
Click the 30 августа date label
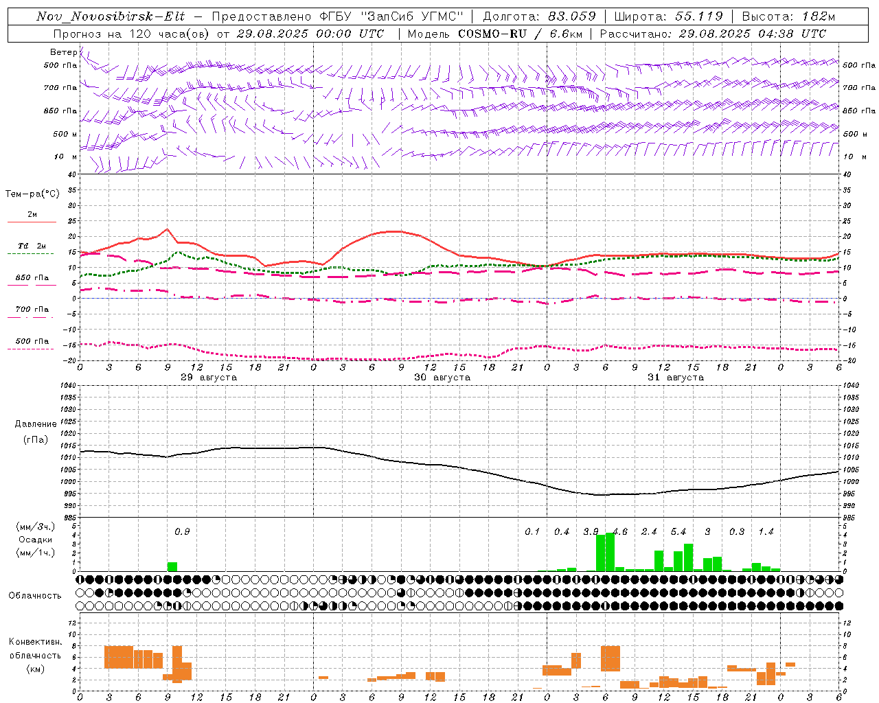[x=442, y=378]
